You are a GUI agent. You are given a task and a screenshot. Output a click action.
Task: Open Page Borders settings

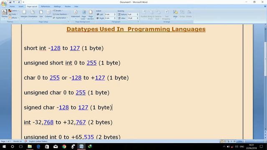coord(91,15)
